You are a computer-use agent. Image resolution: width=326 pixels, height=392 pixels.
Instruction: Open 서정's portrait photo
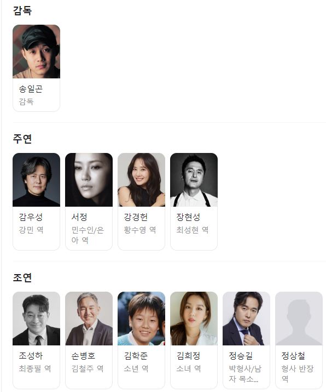pos(89,180)
